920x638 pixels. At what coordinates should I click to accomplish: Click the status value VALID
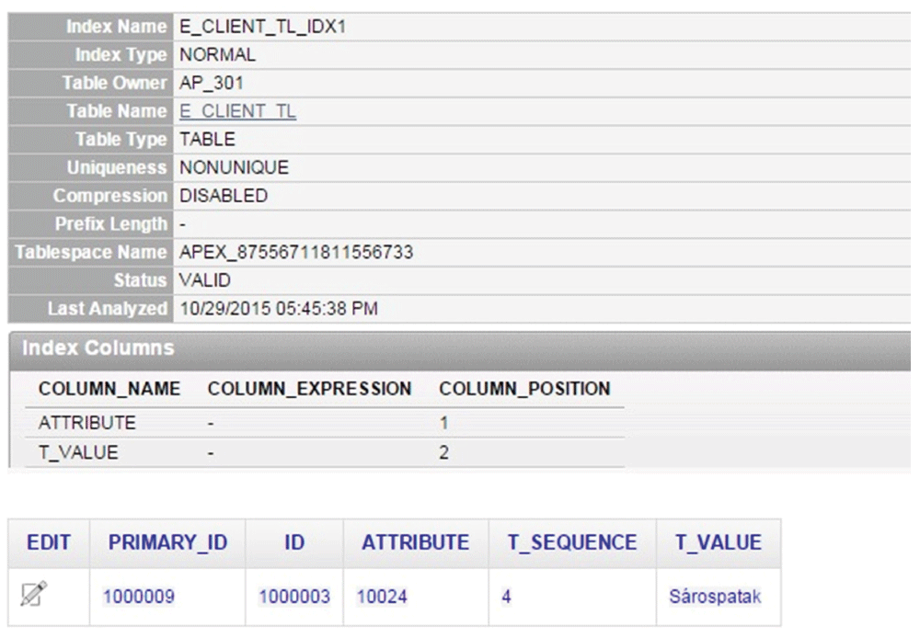[x=205, y=280]
